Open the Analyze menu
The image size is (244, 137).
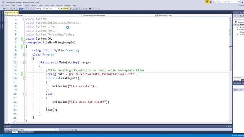pyautogui.click(x=59, y=5)
